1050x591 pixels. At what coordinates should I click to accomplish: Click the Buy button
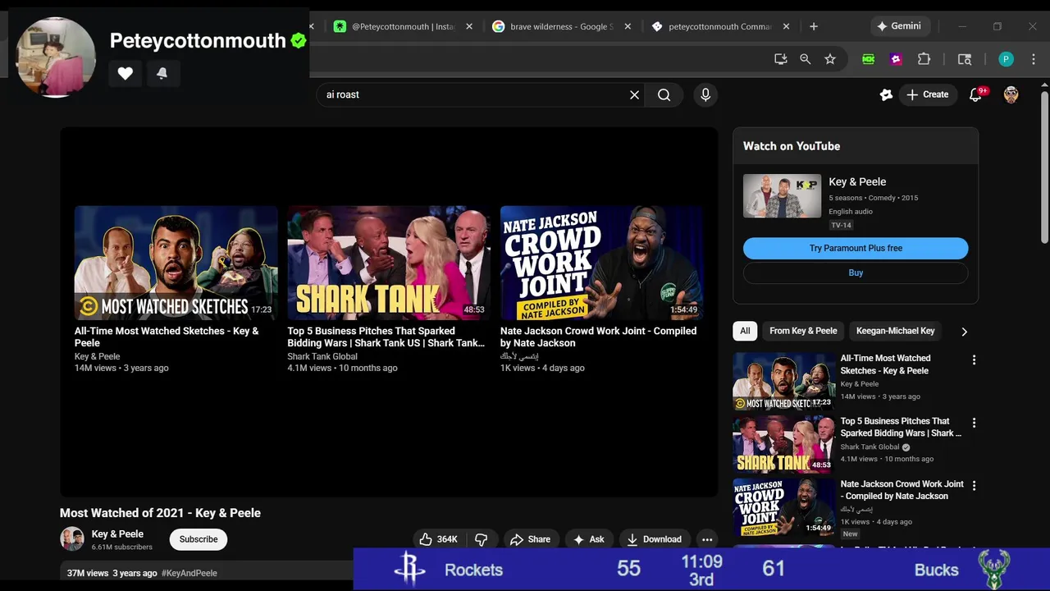[856, 273]
